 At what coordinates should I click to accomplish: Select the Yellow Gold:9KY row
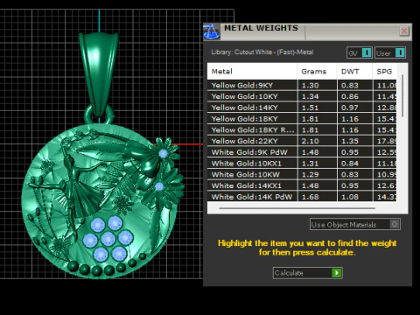tap(302, 86)
